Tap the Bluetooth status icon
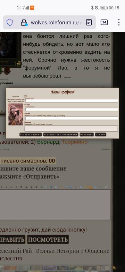The width and height of the screenshot is (125, 272). (x=92, y=8)
